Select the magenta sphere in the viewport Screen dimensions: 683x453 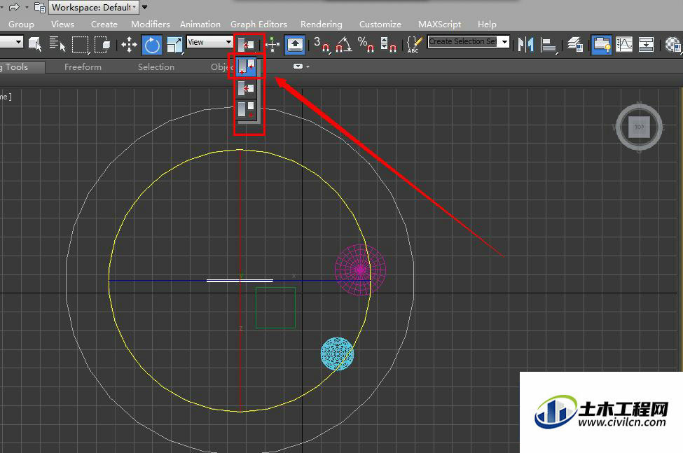pyautogui.click(x=361, y=270)
